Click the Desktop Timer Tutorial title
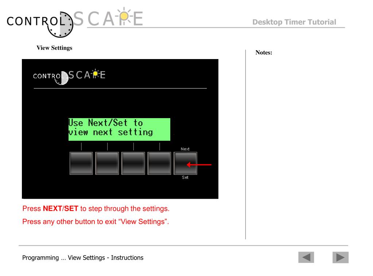Viewport: 373px width, 276px height. click(x=294, y=22)
